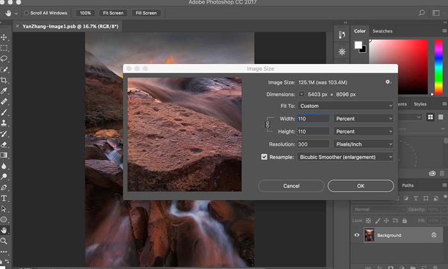Click the width-height constrain link icon
The width and height of the screenshot is (448, 269).
click(268, 125)
